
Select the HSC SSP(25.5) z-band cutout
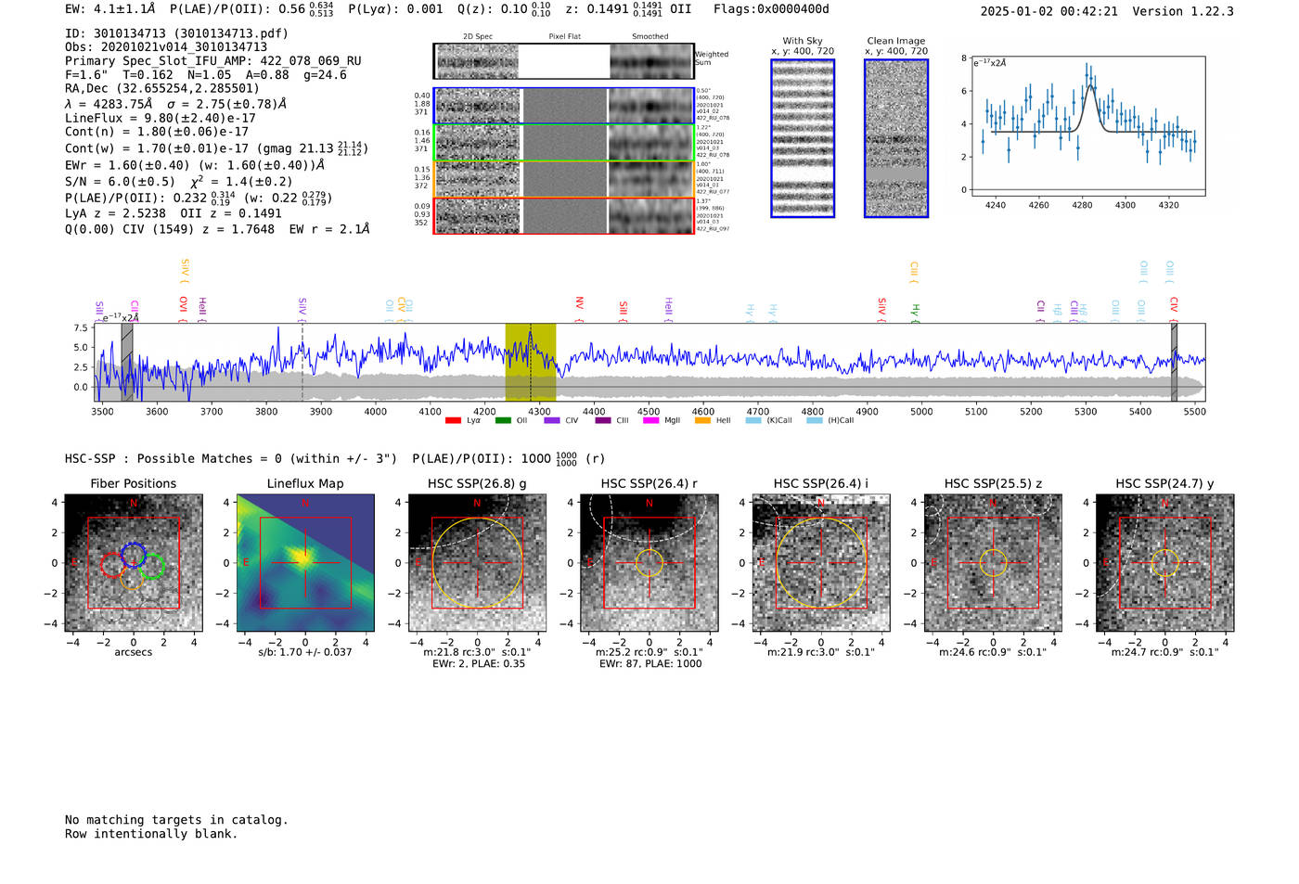point(993,562)
